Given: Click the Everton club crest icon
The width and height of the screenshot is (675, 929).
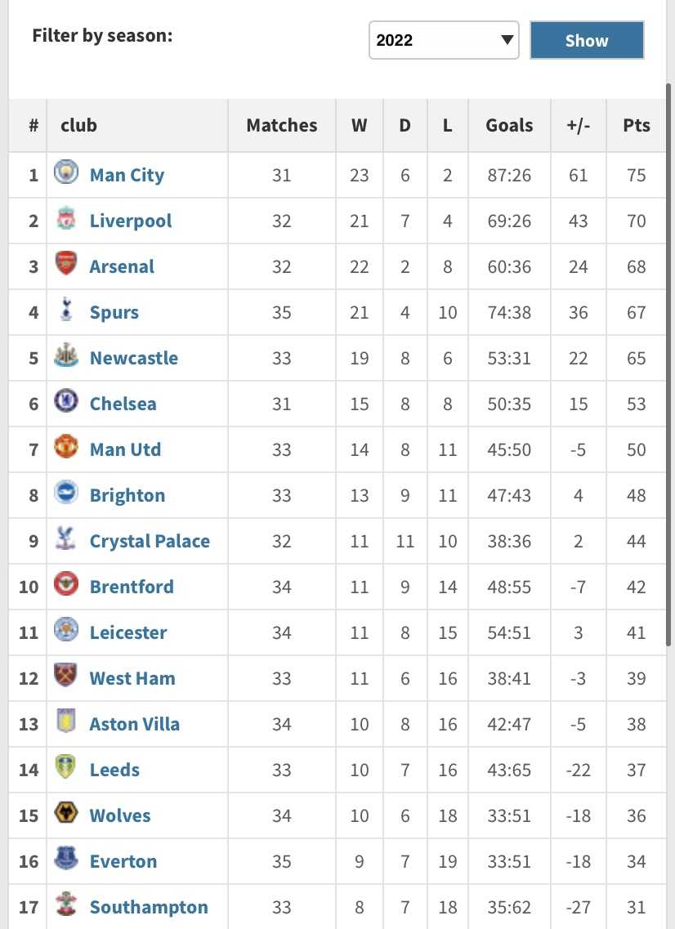Looking at the screenshot, I should (65, 858).
